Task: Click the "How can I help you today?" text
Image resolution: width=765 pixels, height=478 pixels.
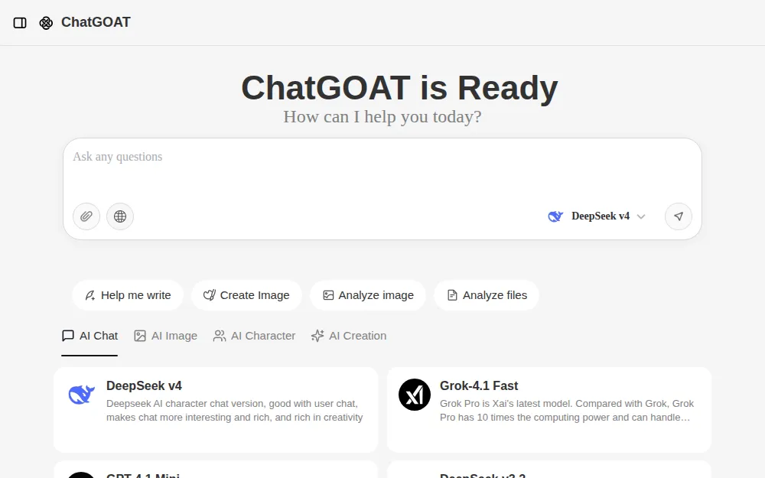Action: tap(382, 116)
